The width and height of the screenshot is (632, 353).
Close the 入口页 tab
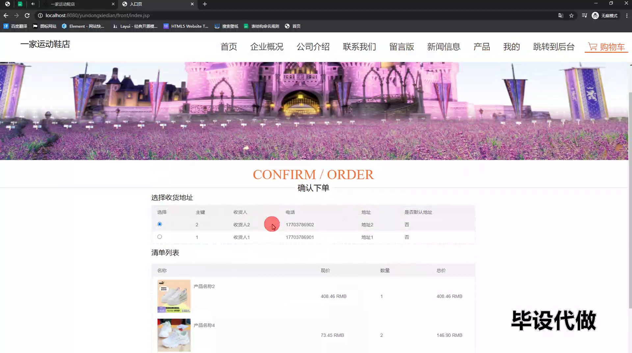[x=192, y=4]
